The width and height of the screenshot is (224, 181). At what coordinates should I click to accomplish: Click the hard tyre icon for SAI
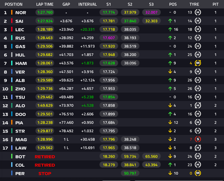[x=198, y=21]
